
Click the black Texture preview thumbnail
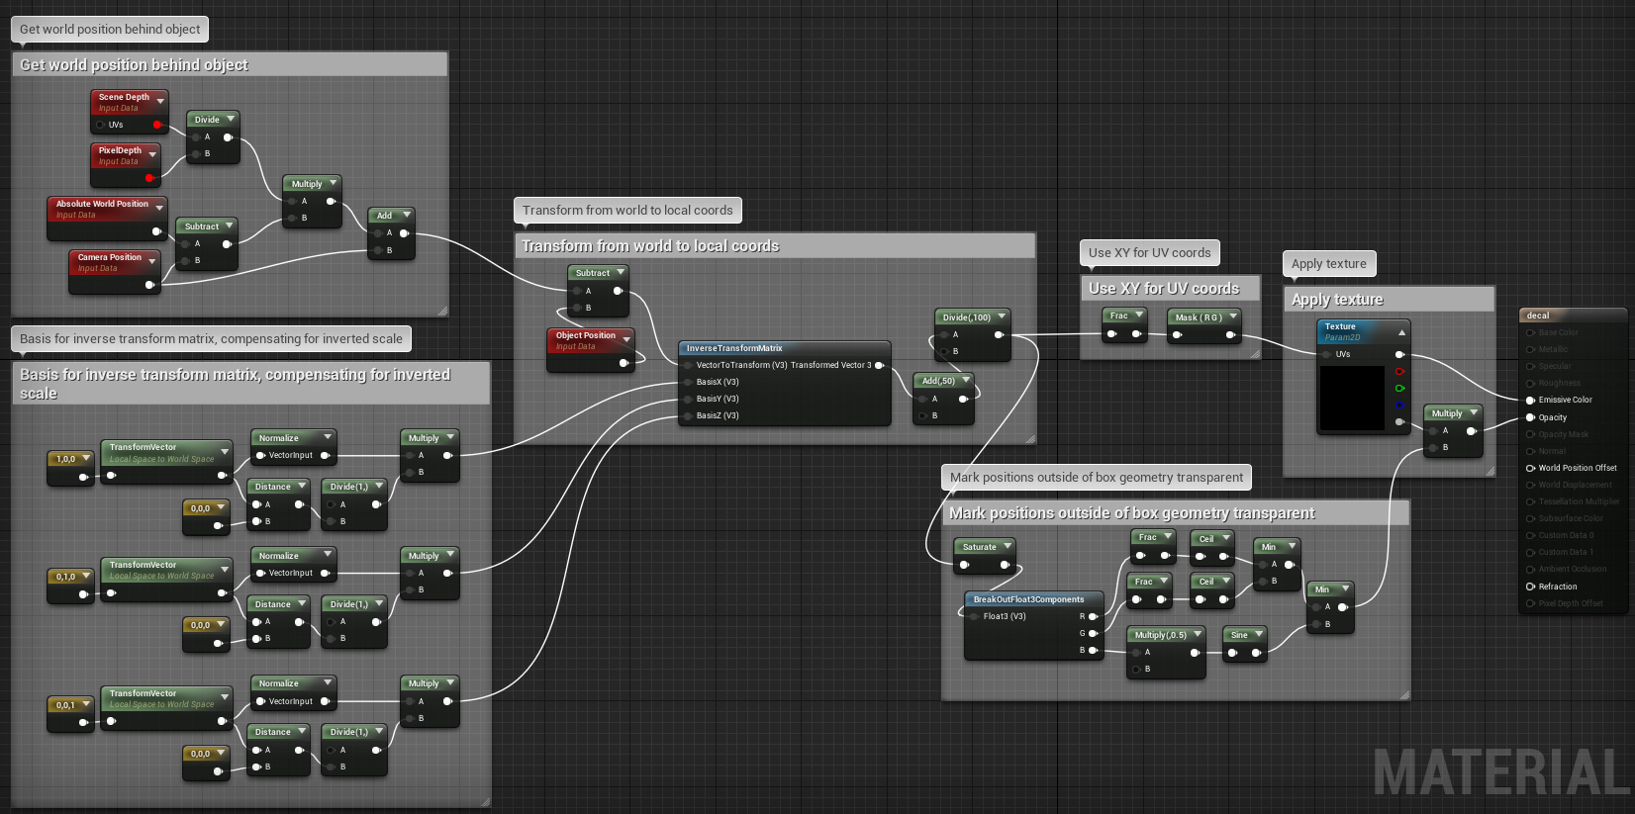point(1352,398)
